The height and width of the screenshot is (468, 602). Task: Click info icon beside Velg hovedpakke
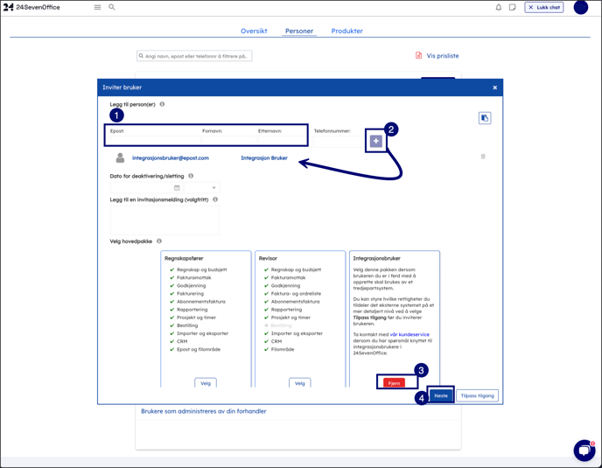(159, 241)
